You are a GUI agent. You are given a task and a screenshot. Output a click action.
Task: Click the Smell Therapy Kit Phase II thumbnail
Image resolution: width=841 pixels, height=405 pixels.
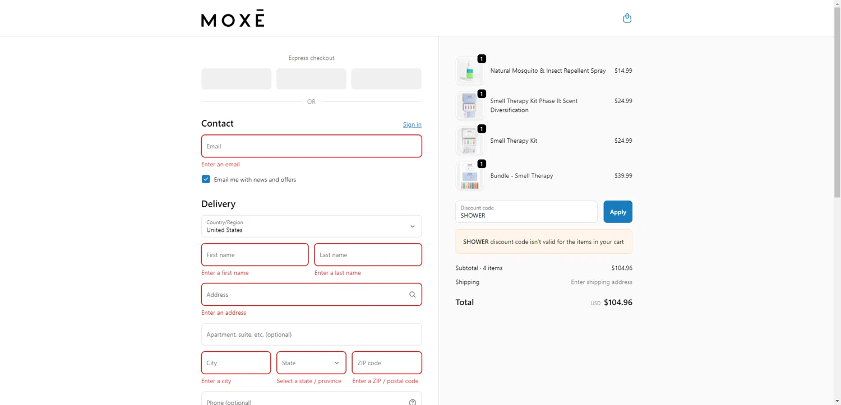pos(469,105)
